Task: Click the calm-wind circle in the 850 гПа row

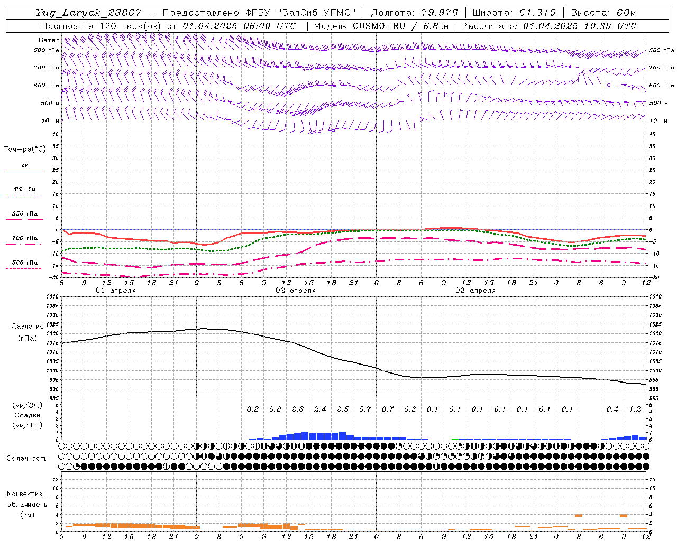Action: pyautogui.click(x=609, y=85)
